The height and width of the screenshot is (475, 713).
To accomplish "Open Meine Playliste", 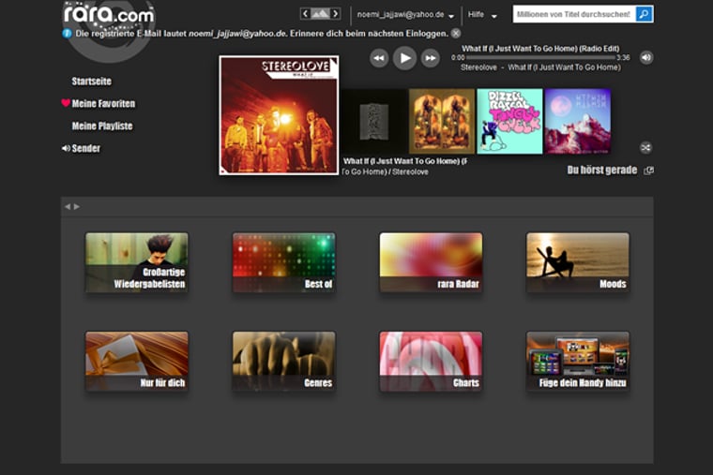I will 101,126.
